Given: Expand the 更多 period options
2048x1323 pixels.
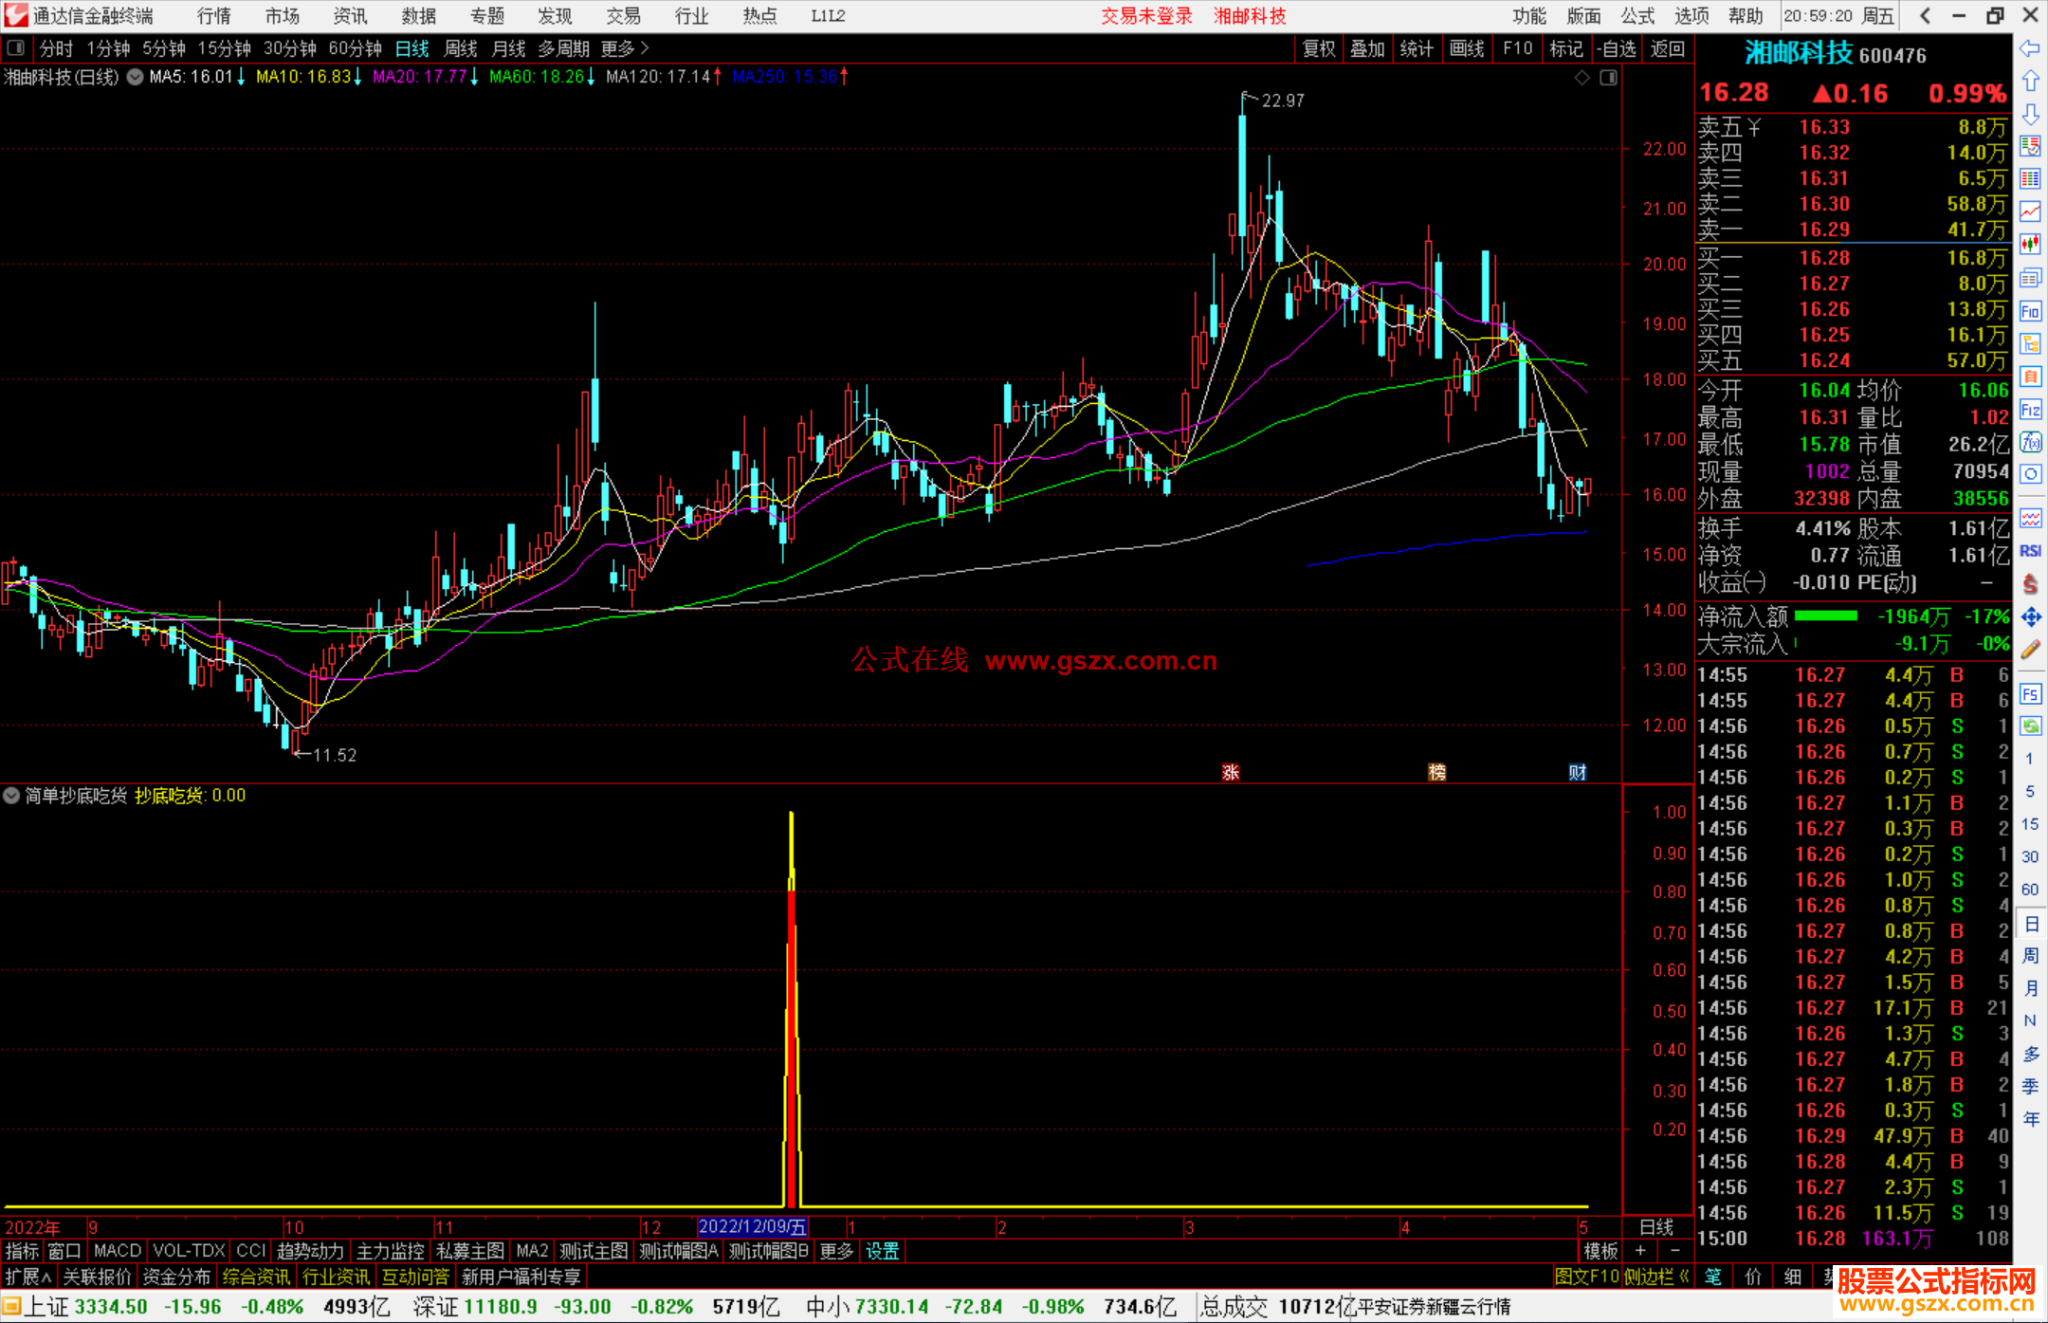Looking at the screenshot, I should point(624,48).
